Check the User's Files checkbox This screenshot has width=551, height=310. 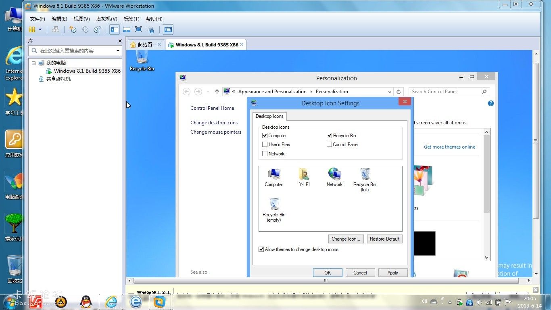pyautogui.click(x=265, y=145)
